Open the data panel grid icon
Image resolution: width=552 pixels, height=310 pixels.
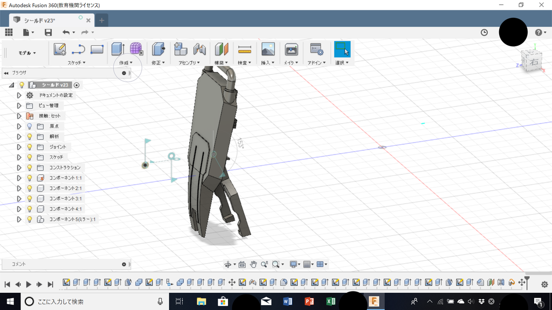click(9, 32)
